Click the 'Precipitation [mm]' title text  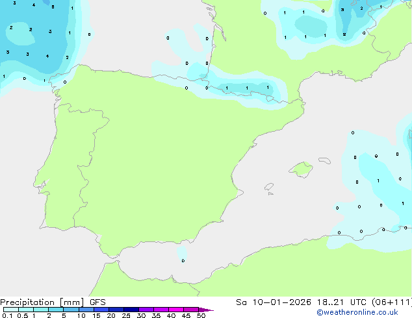tap(42, 302)
